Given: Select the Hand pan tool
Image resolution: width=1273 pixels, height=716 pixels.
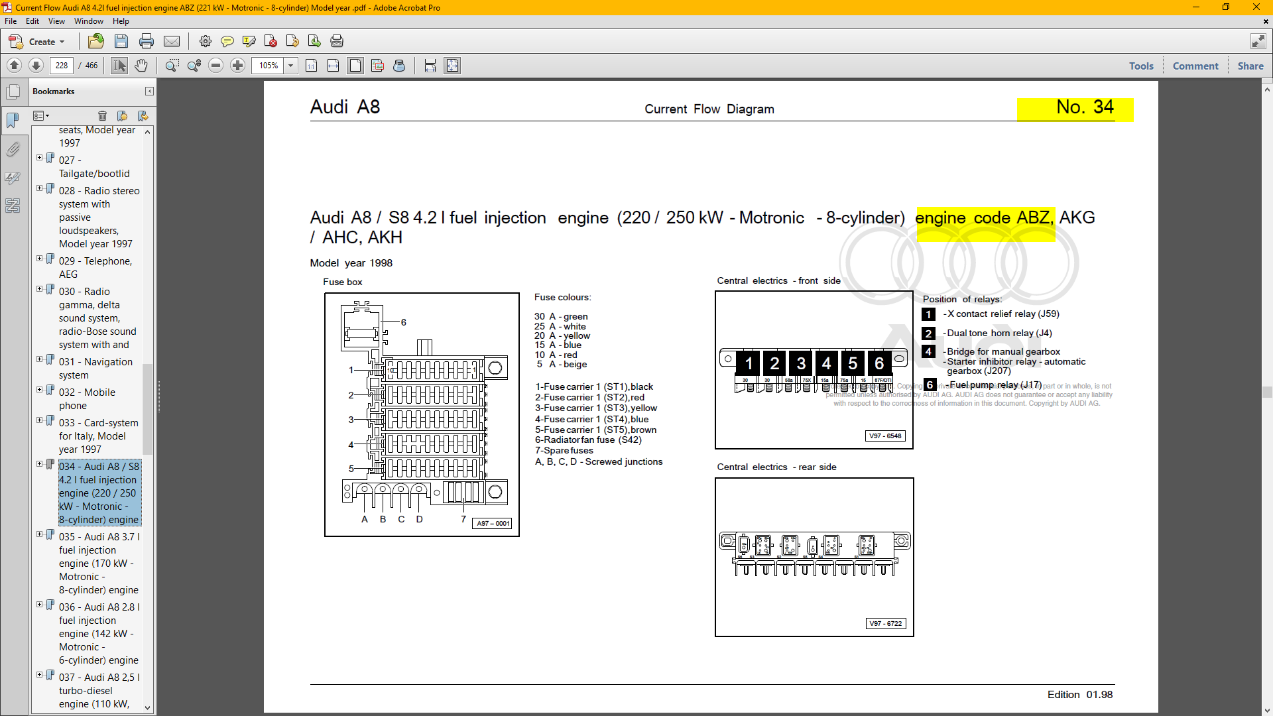Looking at the screenshot, I should click(141, 66).
